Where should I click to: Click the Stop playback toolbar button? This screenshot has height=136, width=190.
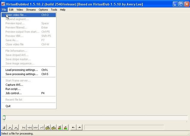4,127
